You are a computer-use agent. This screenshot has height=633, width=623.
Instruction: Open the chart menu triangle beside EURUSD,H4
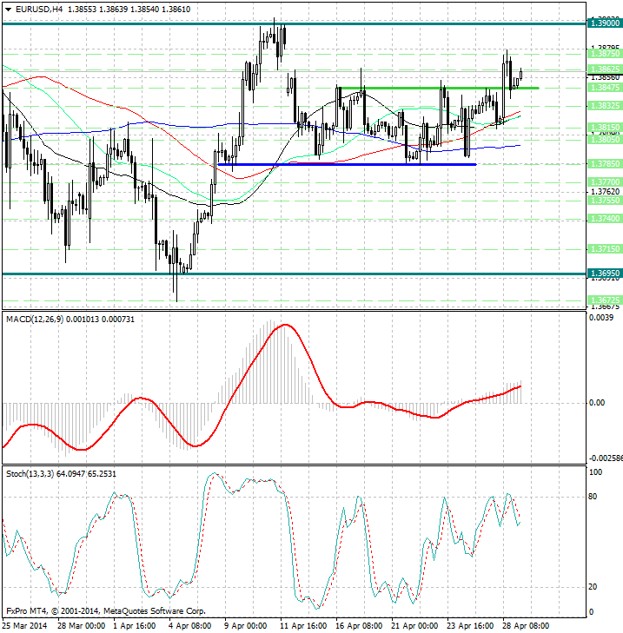point(8,10)
